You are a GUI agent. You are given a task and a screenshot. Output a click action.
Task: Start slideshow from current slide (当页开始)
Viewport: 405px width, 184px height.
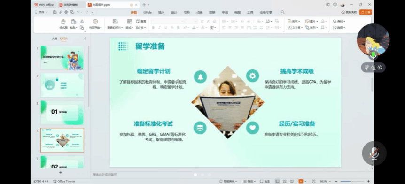pyautogui.click(x=95, y=22)
